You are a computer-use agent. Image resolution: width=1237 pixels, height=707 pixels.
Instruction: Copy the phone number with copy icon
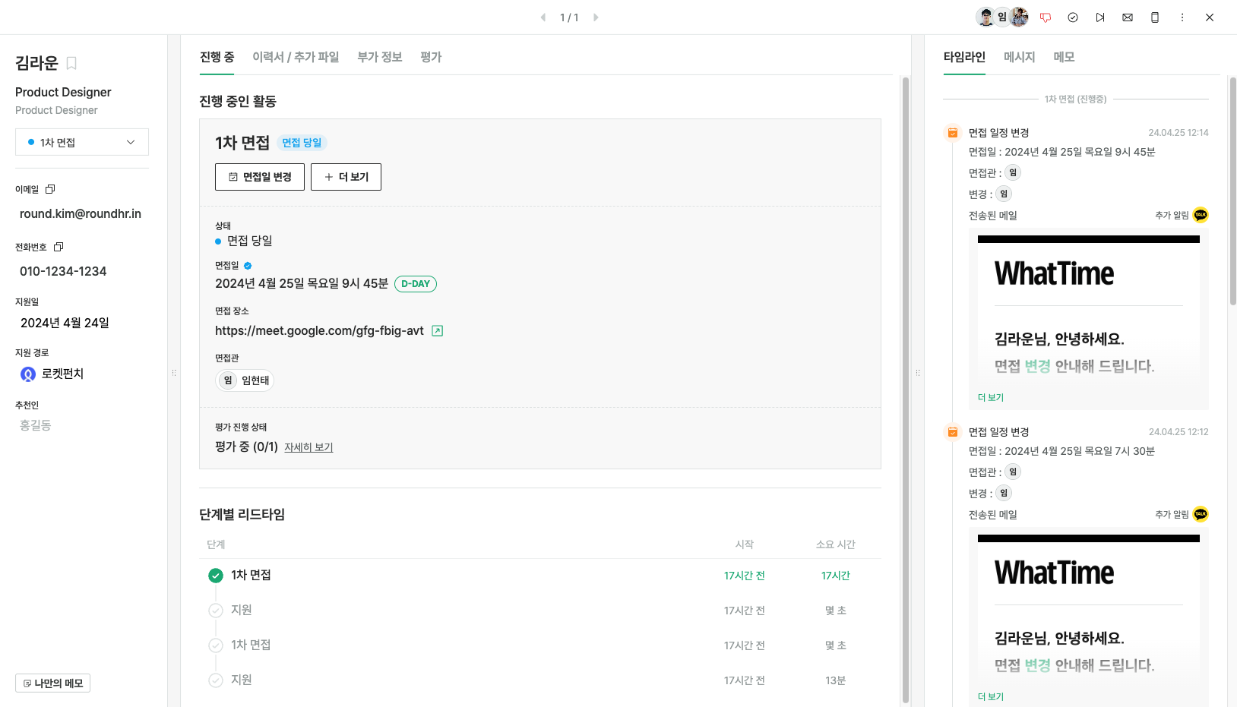click(x=59, y=247)
